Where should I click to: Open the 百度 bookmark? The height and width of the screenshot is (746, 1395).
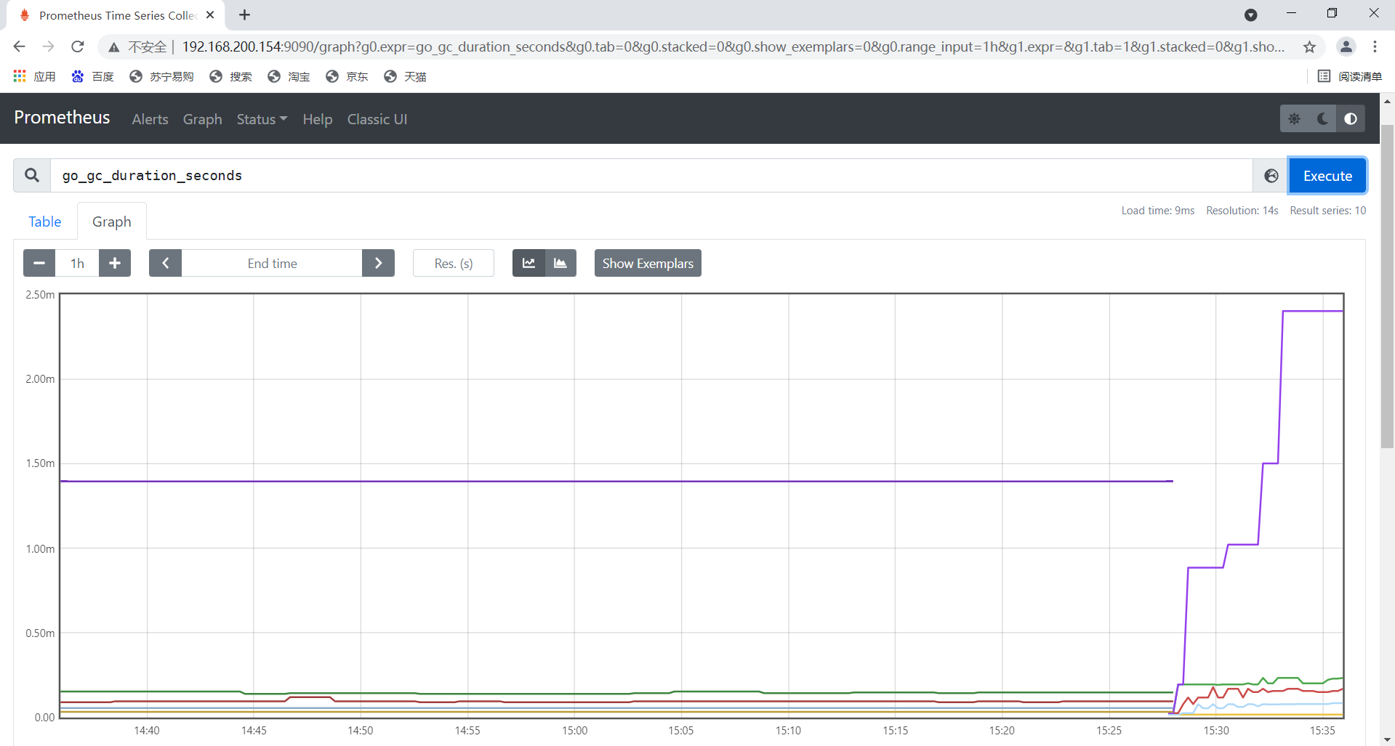click(92, 76)
